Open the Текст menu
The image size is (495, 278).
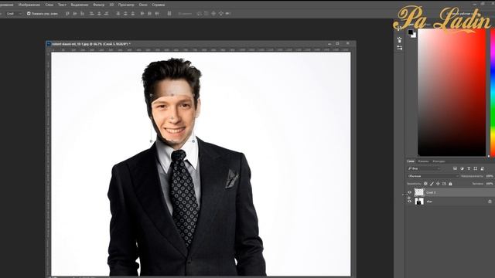tap(62, 5)
